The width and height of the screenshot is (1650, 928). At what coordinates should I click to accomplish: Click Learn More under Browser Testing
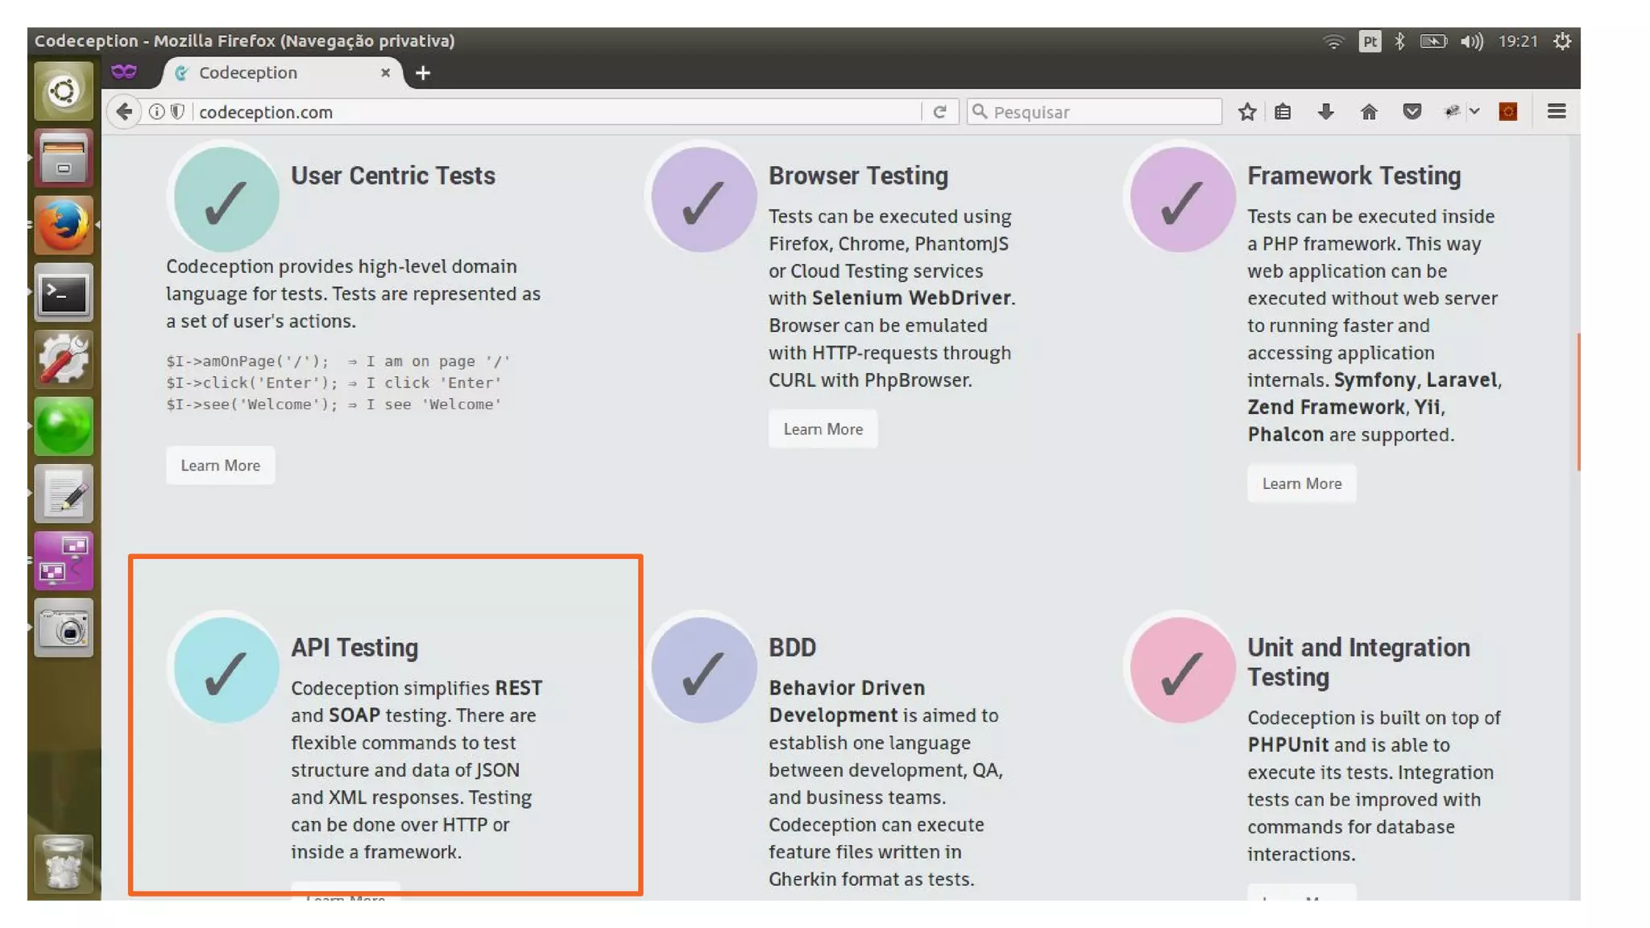823,429
